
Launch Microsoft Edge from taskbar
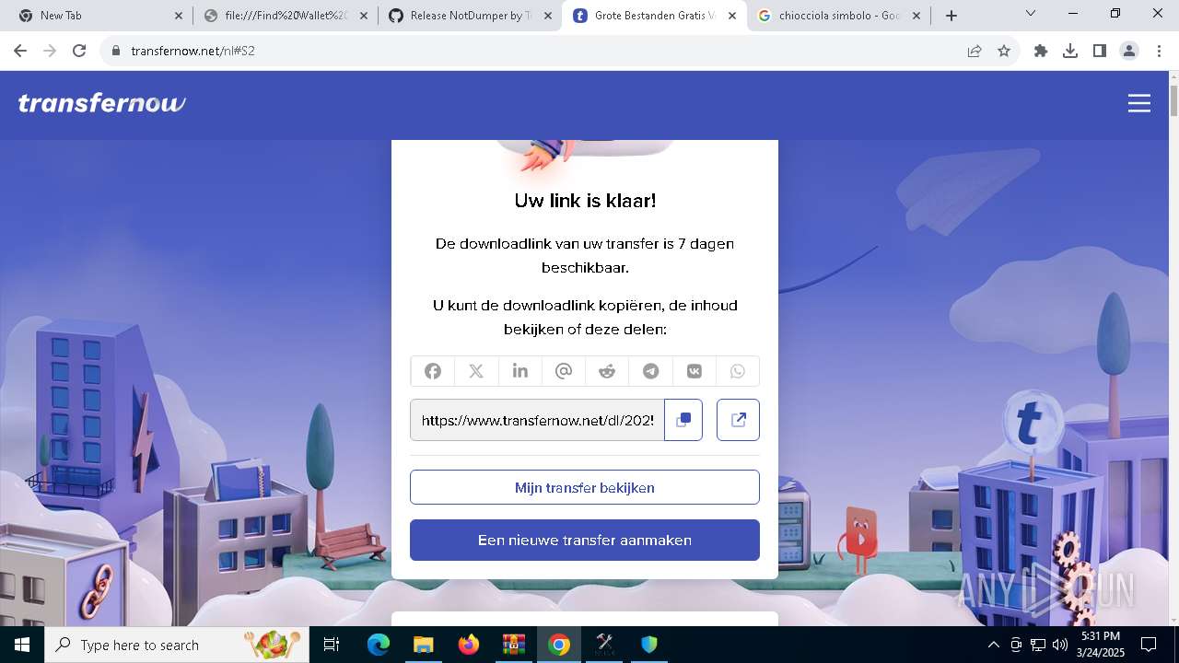click(x=379, y=645)
